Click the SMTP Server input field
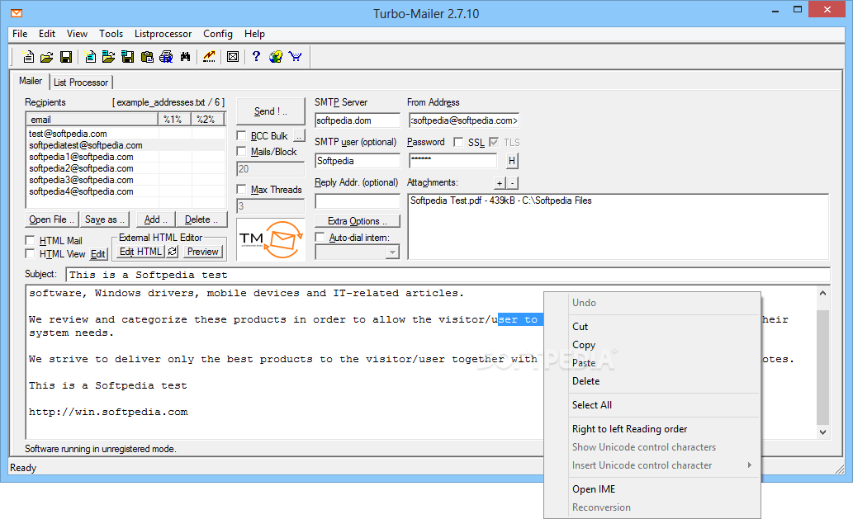Screen dimensions: 853x519 (358, 120)
